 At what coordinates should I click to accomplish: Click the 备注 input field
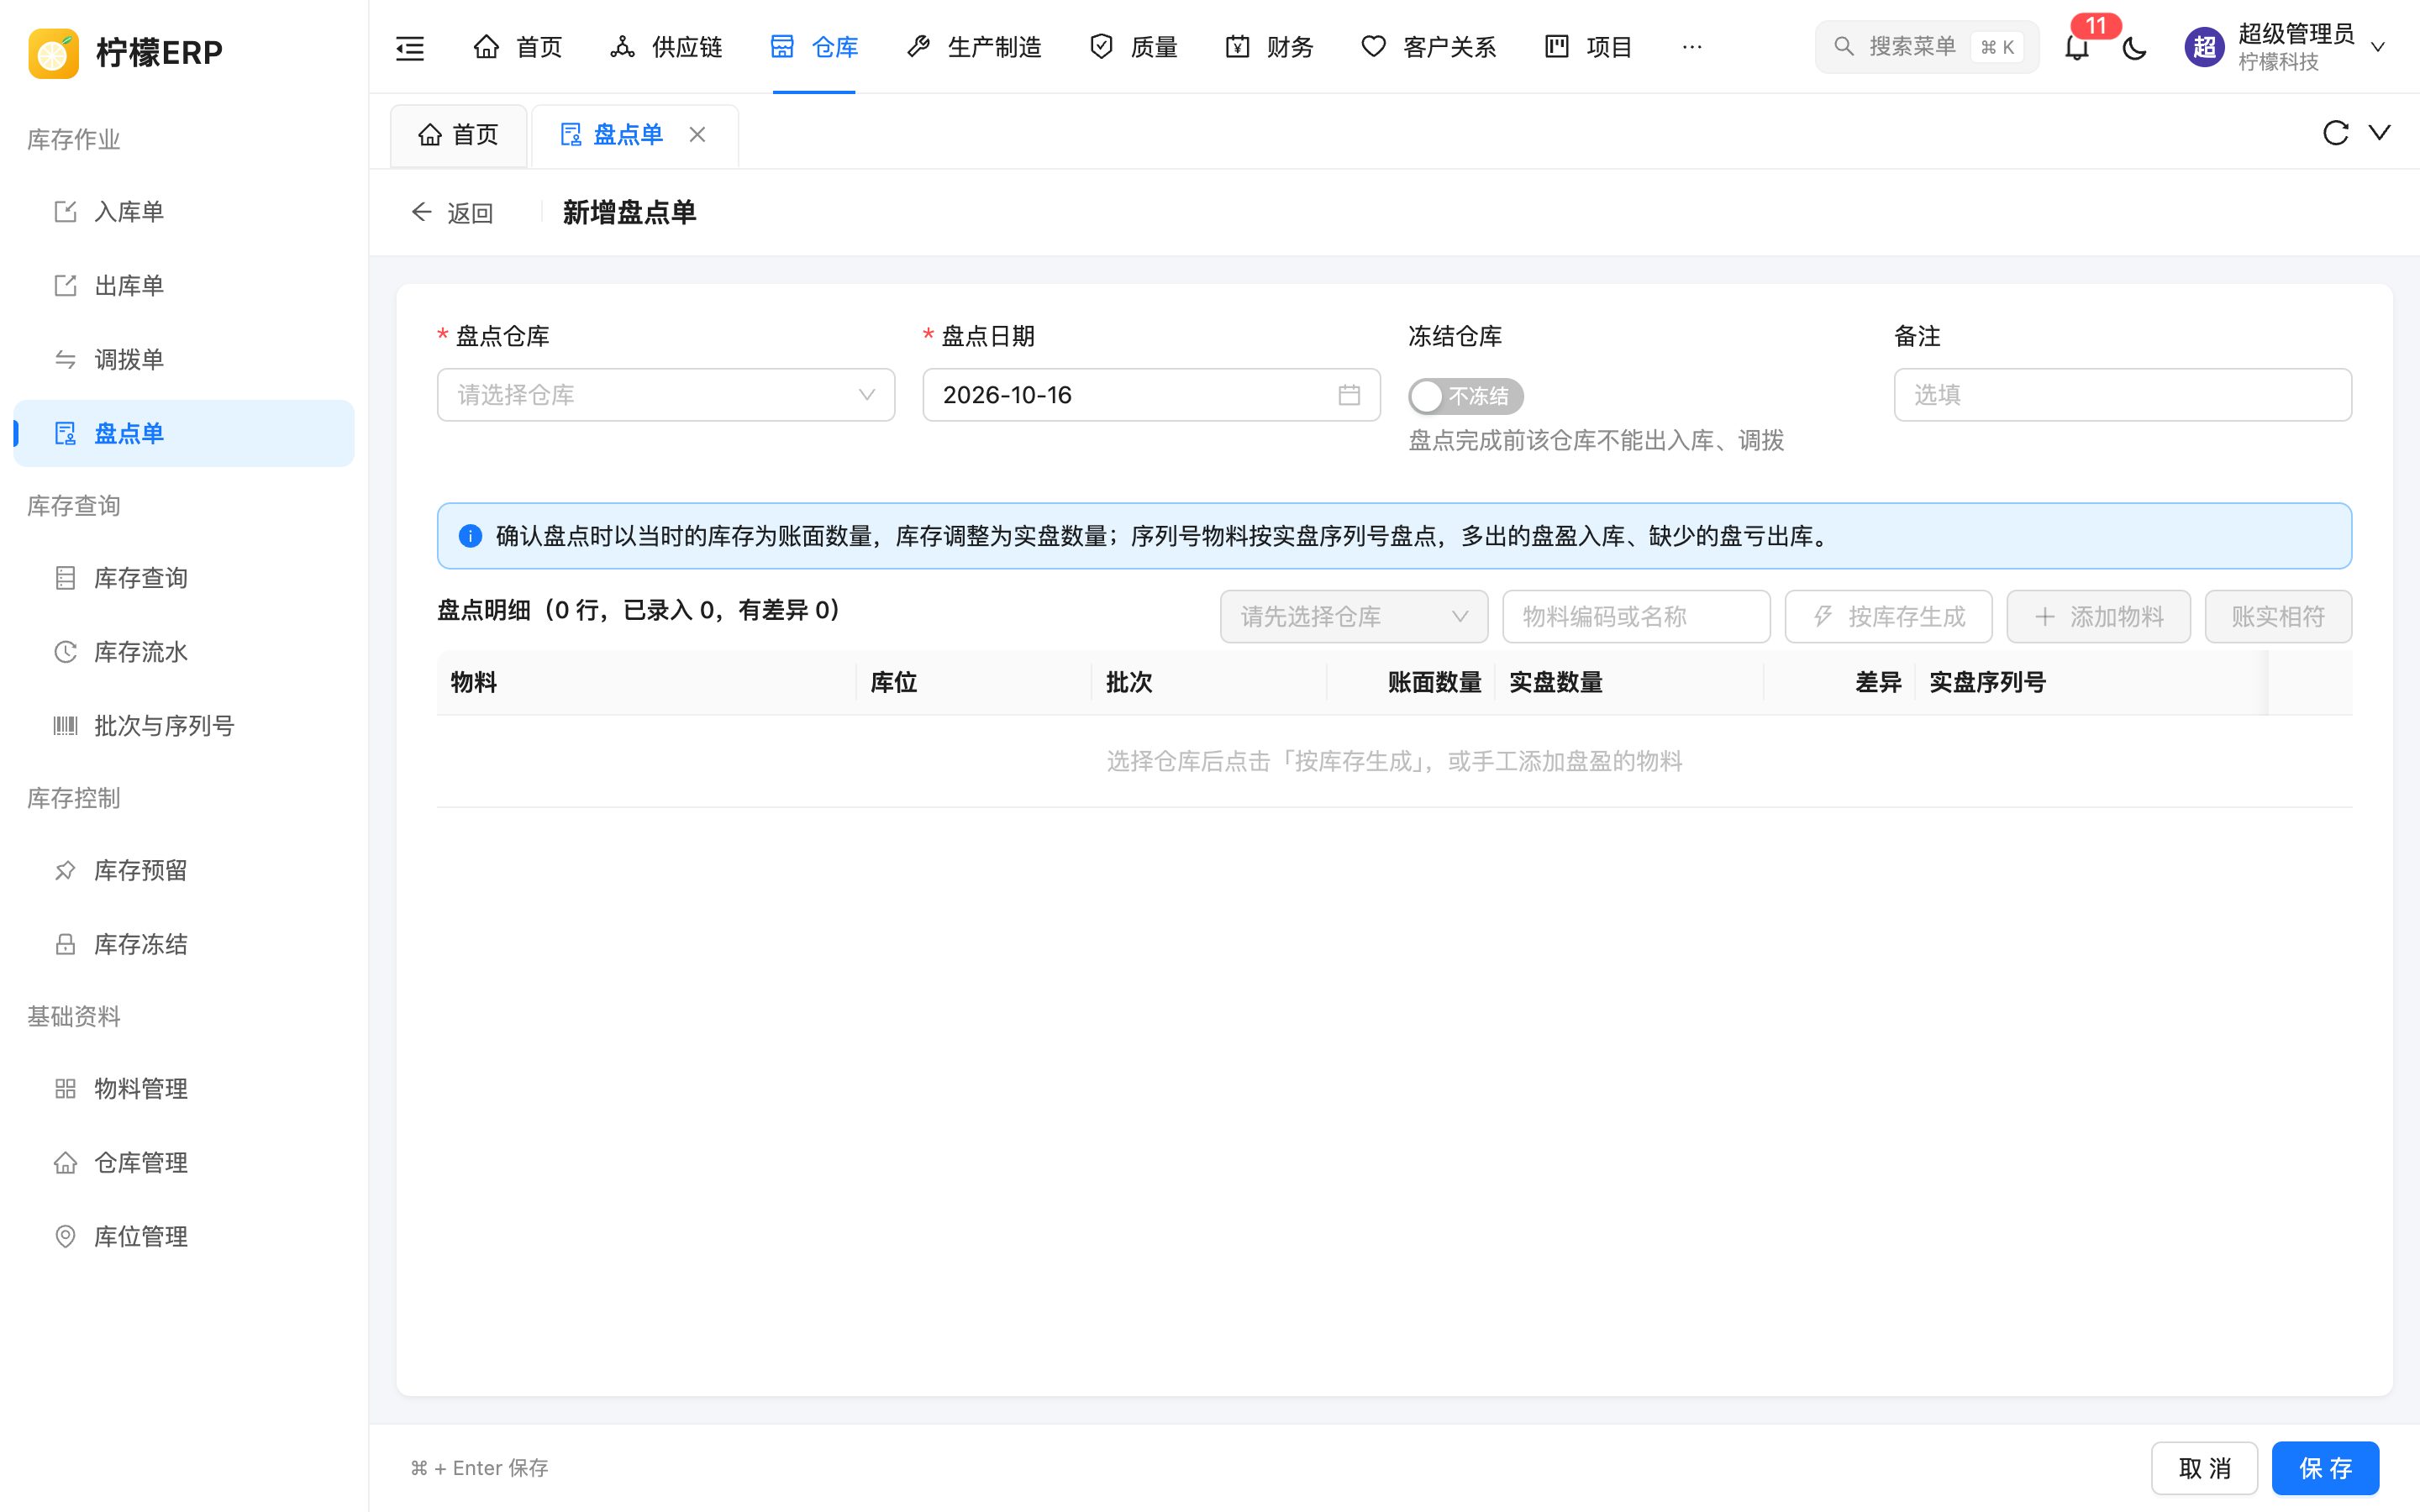[2122, 395]
